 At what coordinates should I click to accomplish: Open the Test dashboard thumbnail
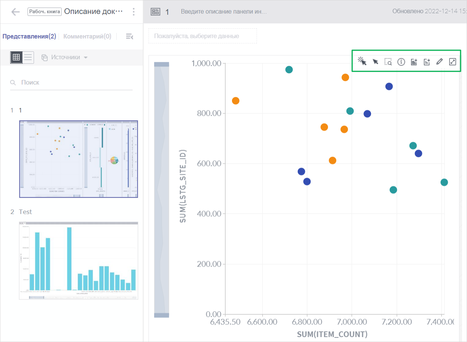(78, 260)
